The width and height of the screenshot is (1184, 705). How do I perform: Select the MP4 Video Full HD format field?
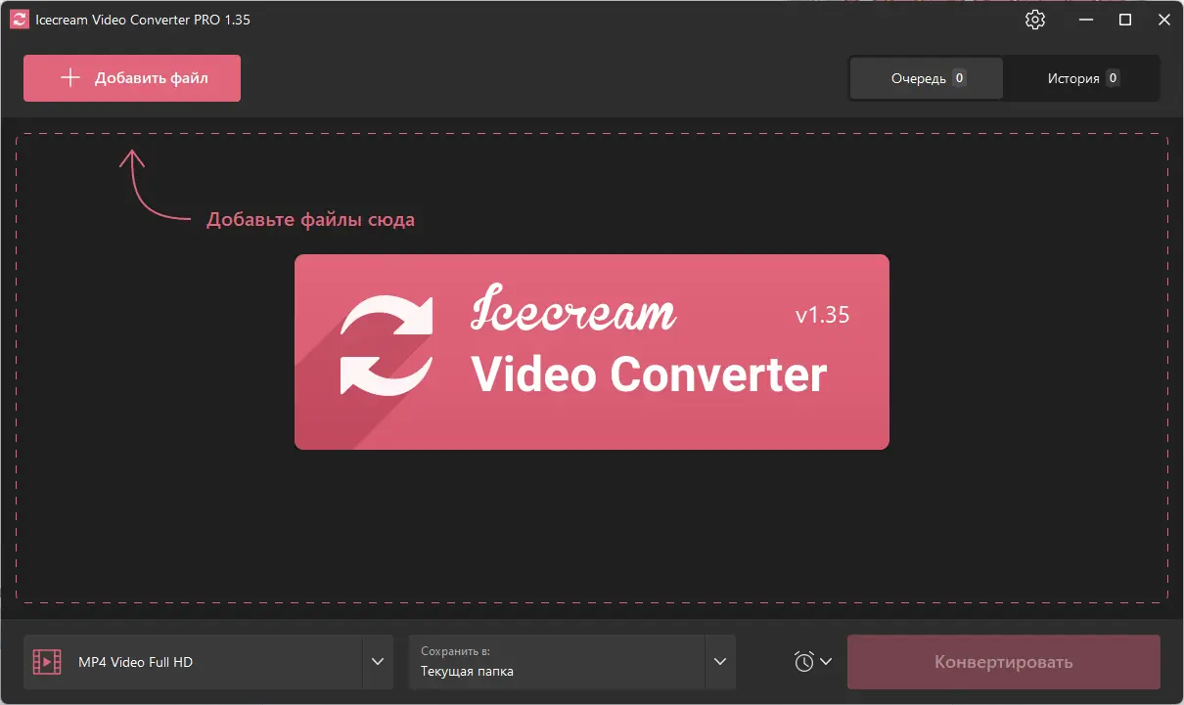point(193,662)
